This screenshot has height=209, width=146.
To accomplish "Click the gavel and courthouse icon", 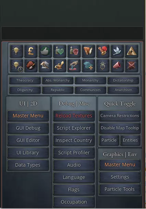I will [x=45, y=66].
